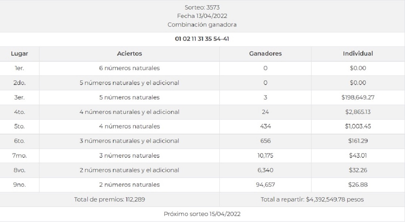Click the 1er. place row label
Viewport: 405px width, 222px height.
tap(20, 68)
